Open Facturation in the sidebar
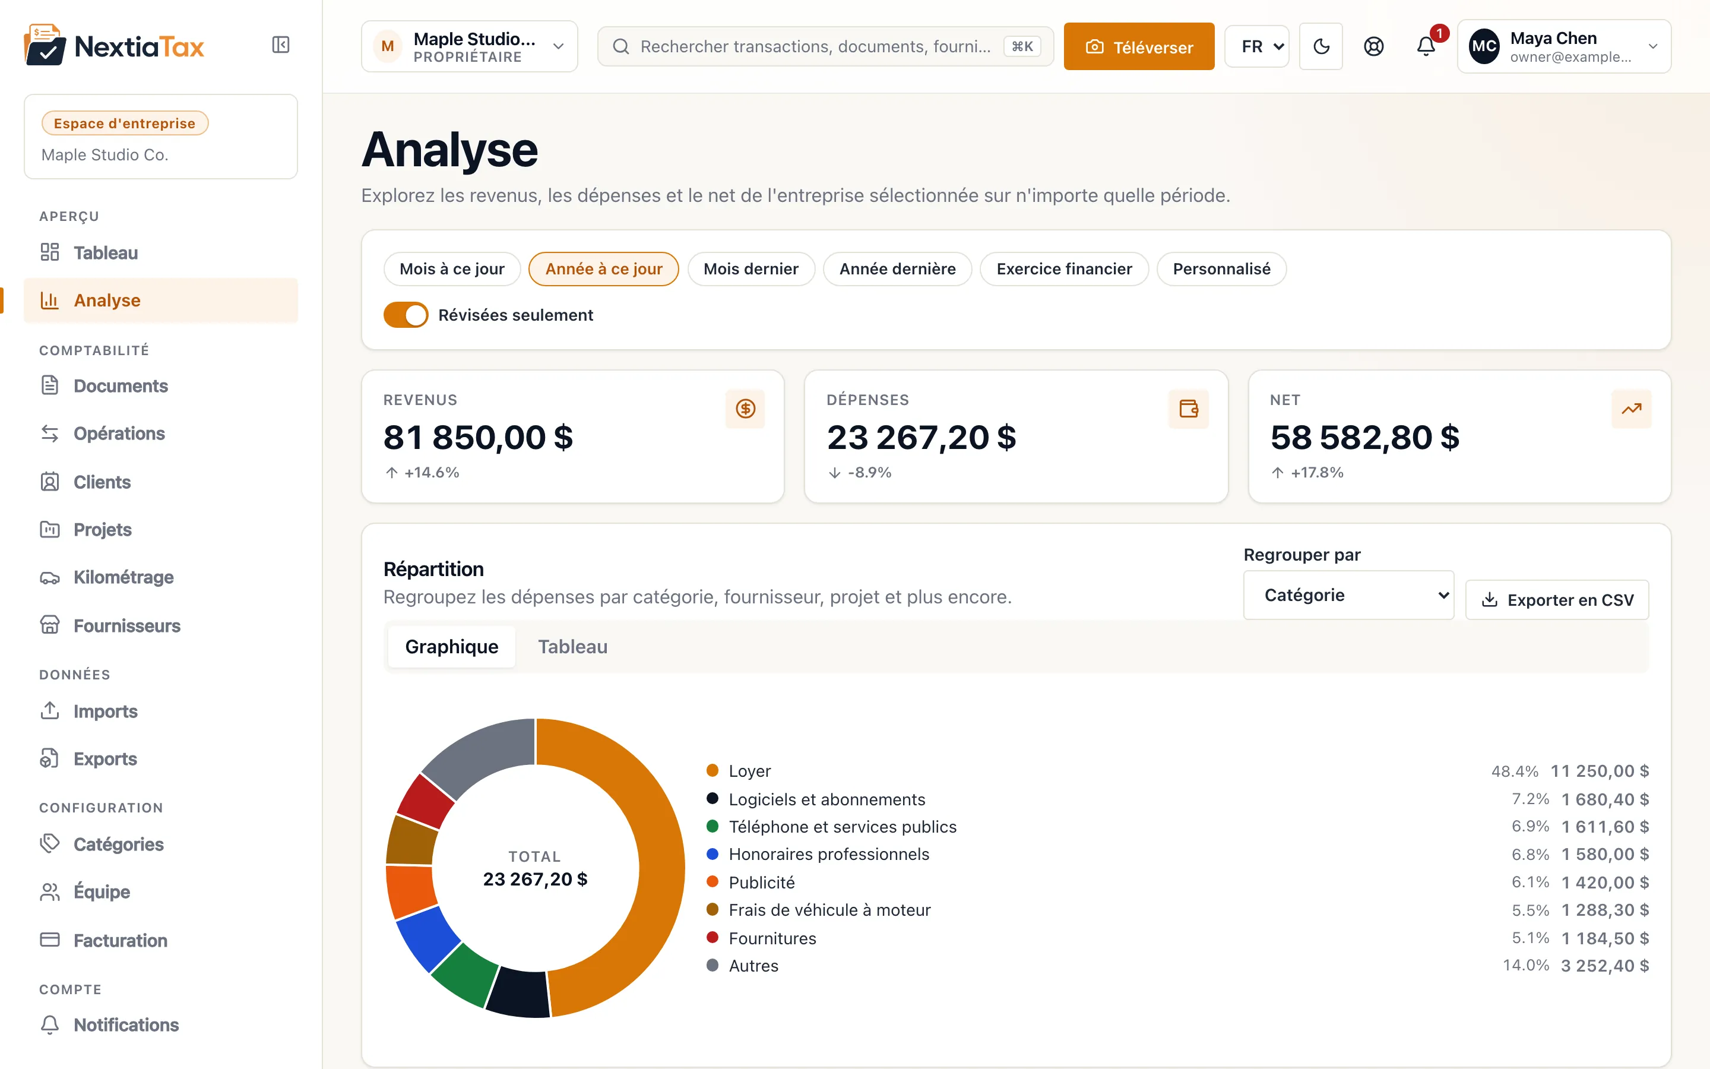This screenshot has height=1069, width=1710. coord(161,940)
